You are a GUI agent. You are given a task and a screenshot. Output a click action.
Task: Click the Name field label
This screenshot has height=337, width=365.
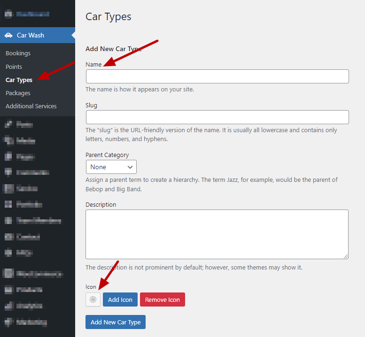pos(93,64)
